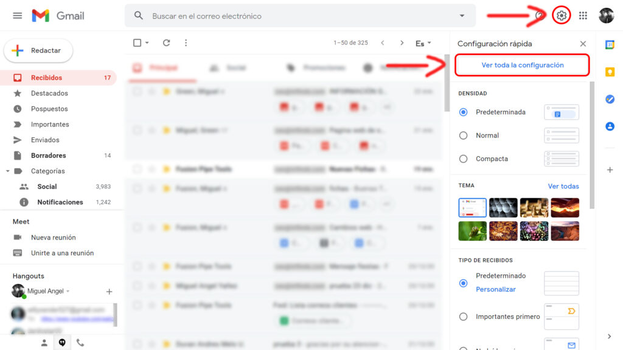This screenshot has height=350, width=623.
Task: Choose the autumn leaves theme
Action: [x=503, y=231]
